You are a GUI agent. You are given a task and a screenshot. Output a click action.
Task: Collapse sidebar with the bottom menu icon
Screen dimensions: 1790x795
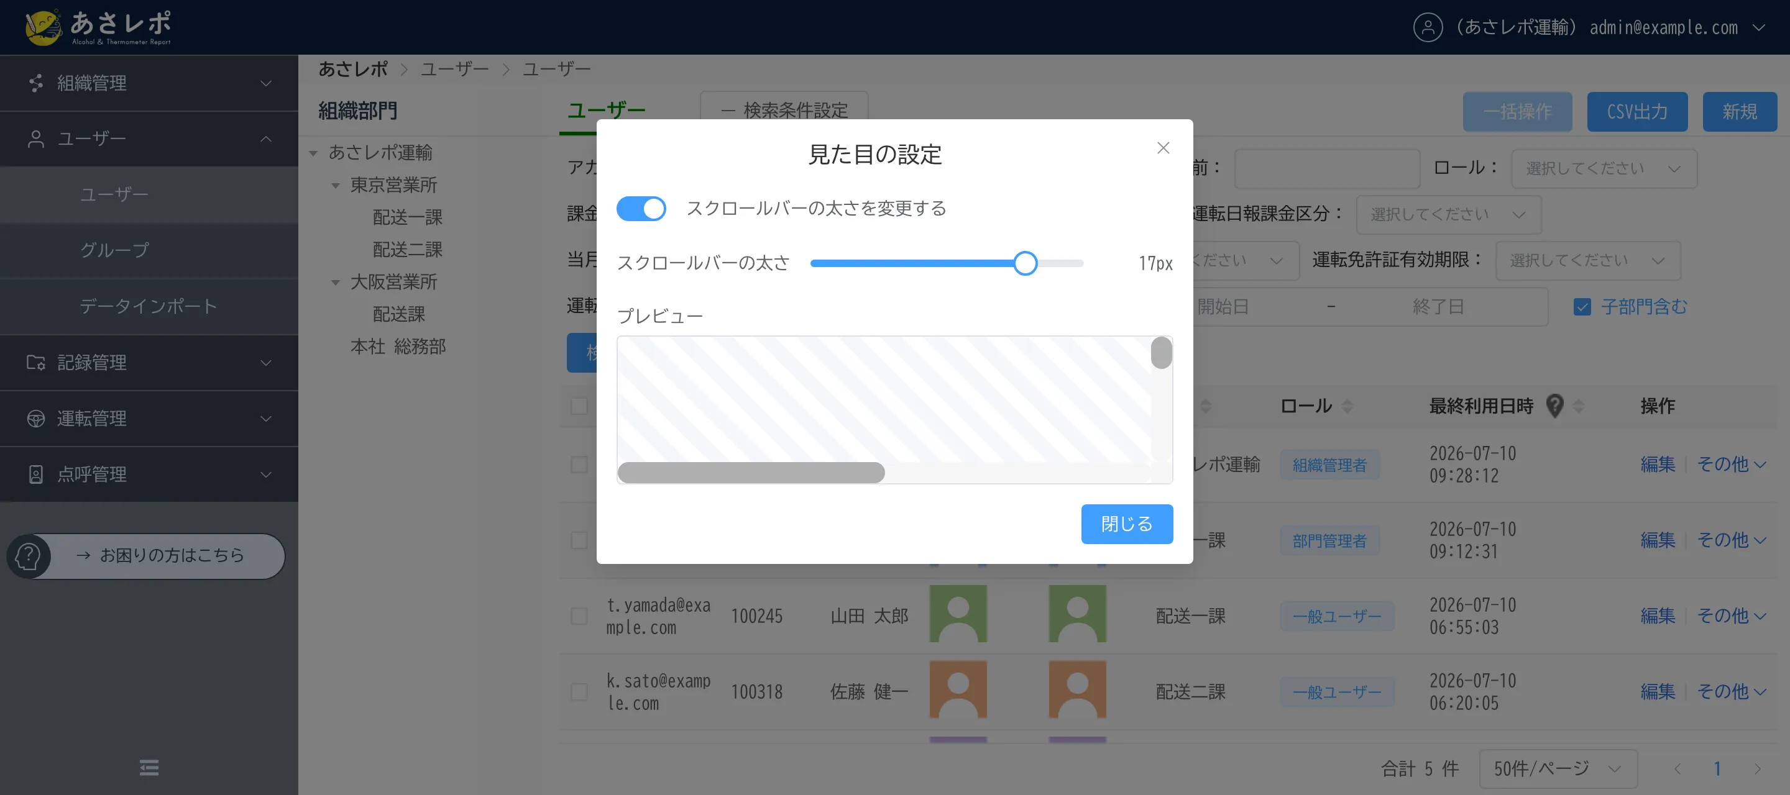pyautogui.click(x=149, y=767)
